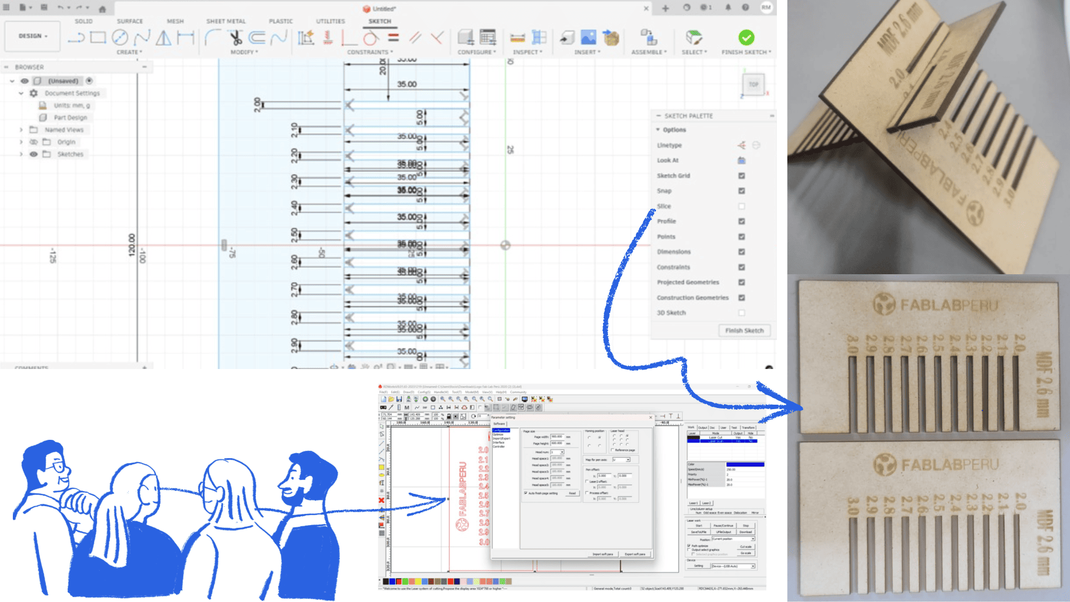This screenshot has height=602, width=1070.
Task: Switch to the SHEET METAL tab
Action: click(226, 21)
